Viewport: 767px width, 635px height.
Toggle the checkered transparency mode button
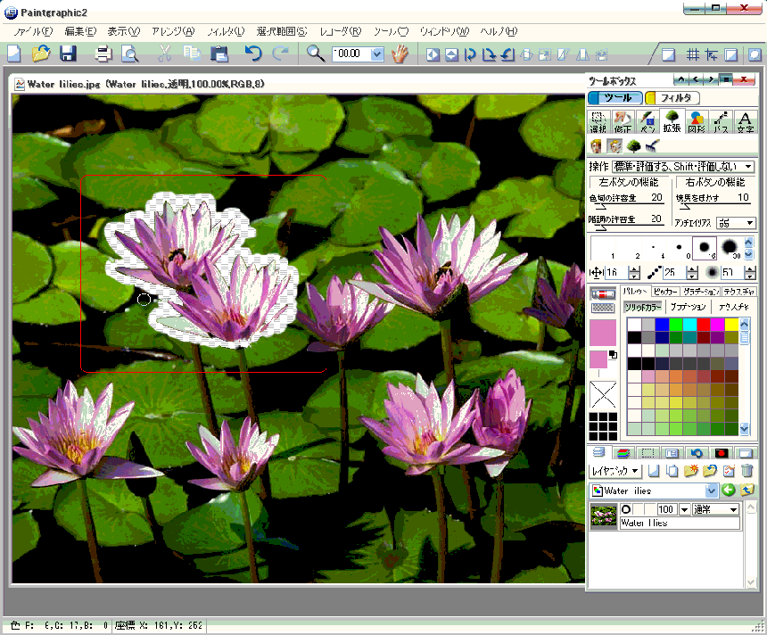[603, 308]
